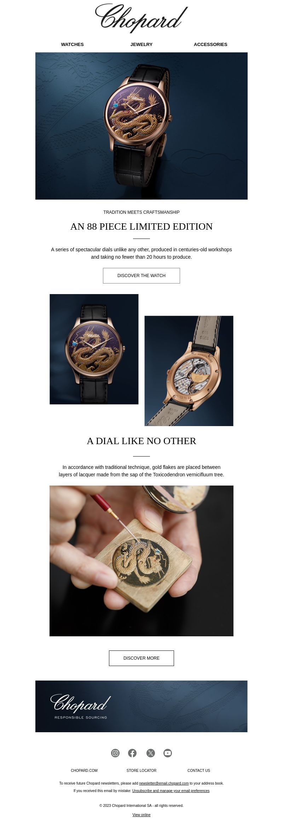Select the watch caseback movement photo

tap(189, 371)
